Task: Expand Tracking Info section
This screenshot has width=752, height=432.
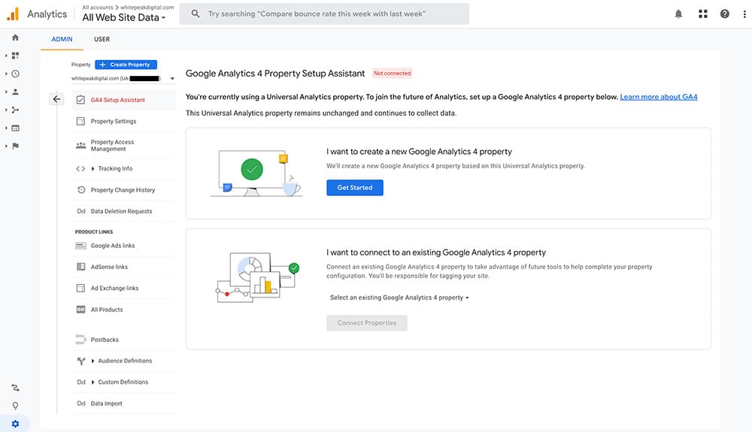Action: click(x=92, y=168)
